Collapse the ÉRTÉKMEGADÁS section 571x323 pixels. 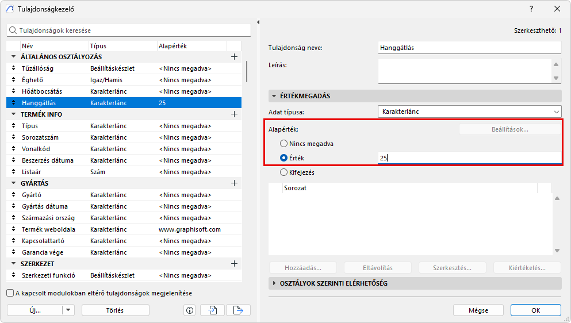(x=274, y=96)
